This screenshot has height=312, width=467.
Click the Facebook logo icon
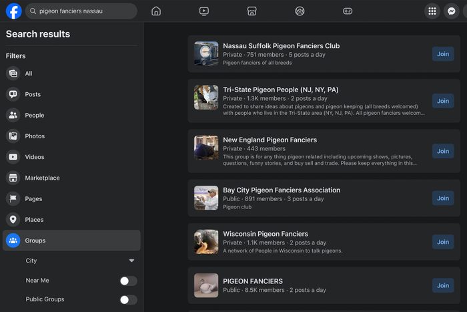[x=13, y=11]
